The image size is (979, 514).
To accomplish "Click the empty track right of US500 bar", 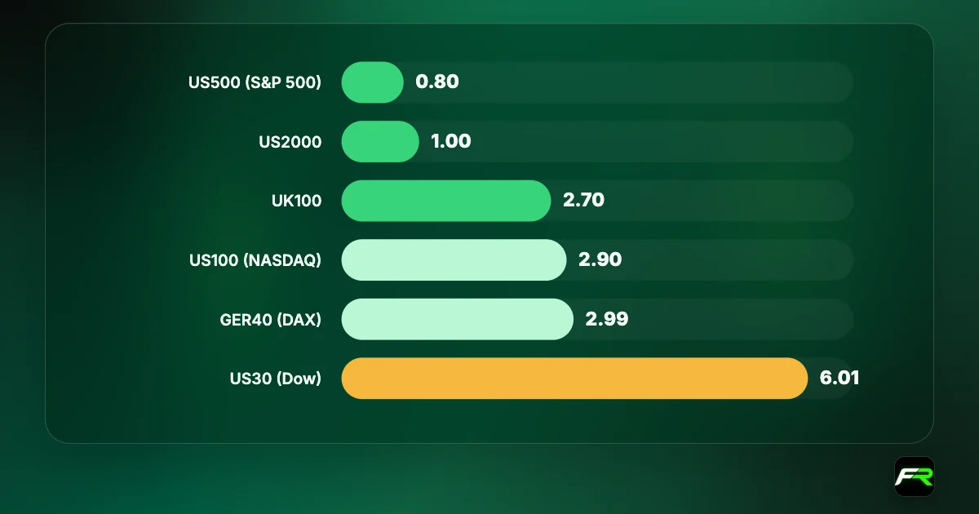I will [657, 82].
